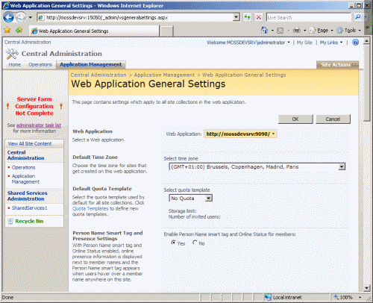Select No for Person Name smart tag
Viewport: 373px width, 303px height.
point(195,243)
